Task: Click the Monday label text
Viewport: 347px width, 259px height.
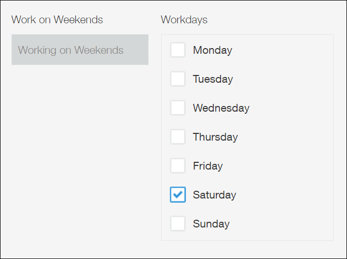Action: pos(212,50)
